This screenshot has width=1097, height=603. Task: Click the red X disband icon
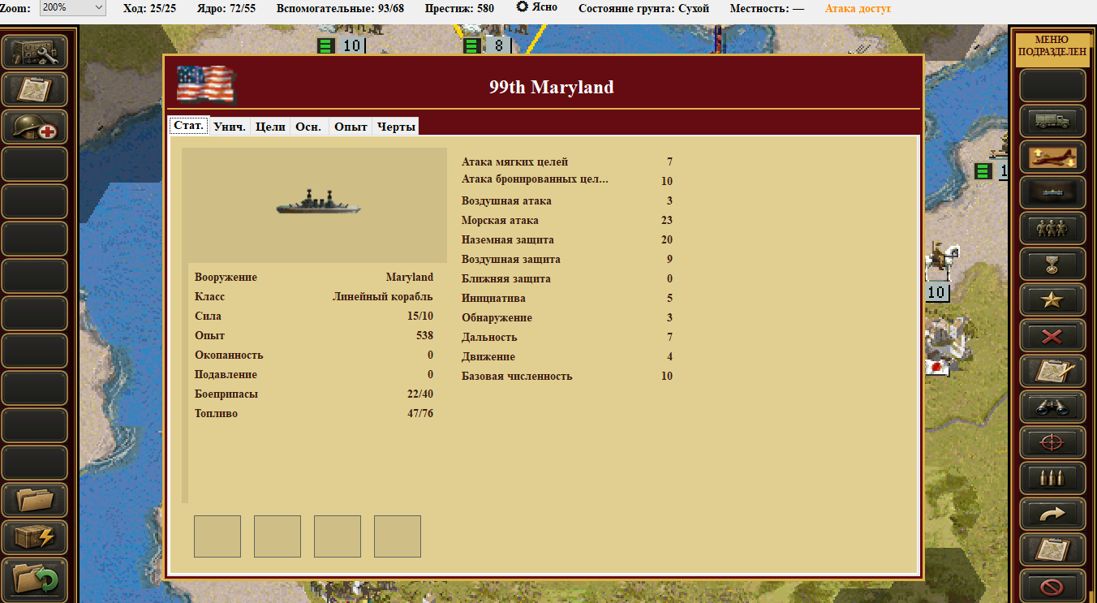coord(1052,335)
